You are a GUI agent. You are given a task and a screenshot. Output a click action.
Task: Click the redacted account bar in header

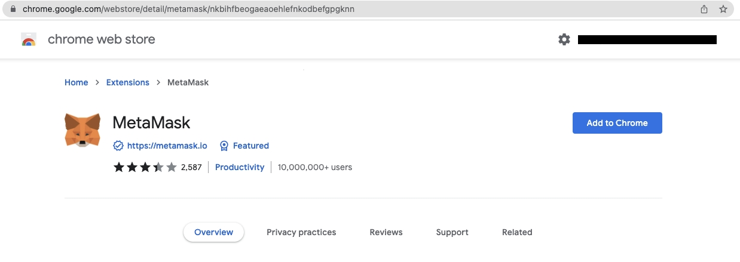pyautogui.click(x=647, y=40)
